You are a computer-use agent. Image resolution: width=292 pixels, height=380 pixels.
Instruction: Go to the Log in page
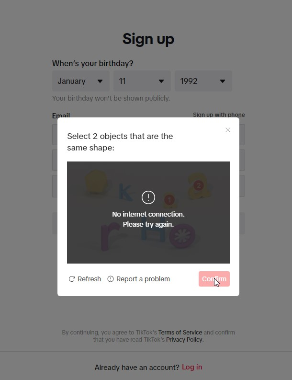point(192,367)
